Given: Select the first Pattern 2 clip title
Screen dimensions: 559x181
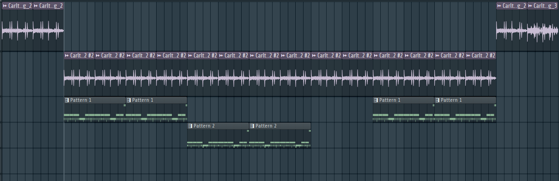Looking at the screenshot, I should [204, 126].
